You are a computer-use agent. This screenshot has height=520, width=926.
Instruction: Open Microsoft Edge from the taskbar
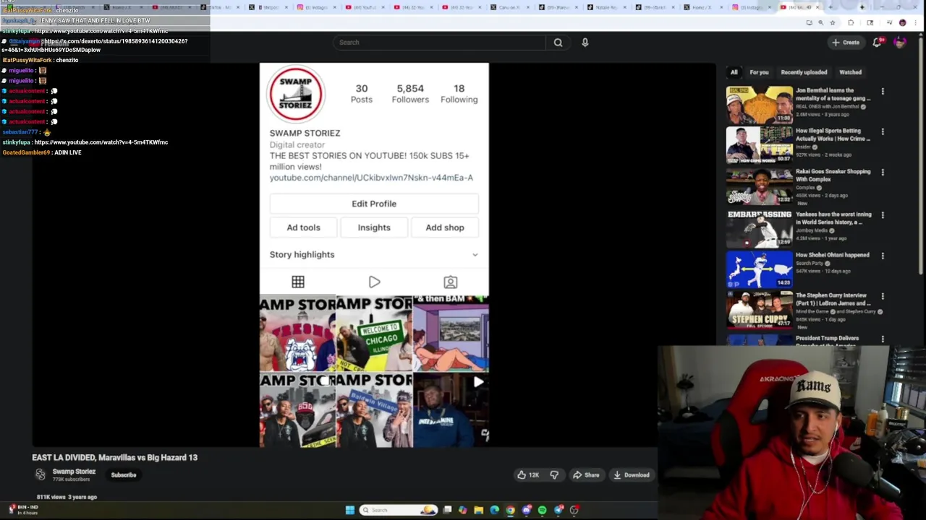494,510
